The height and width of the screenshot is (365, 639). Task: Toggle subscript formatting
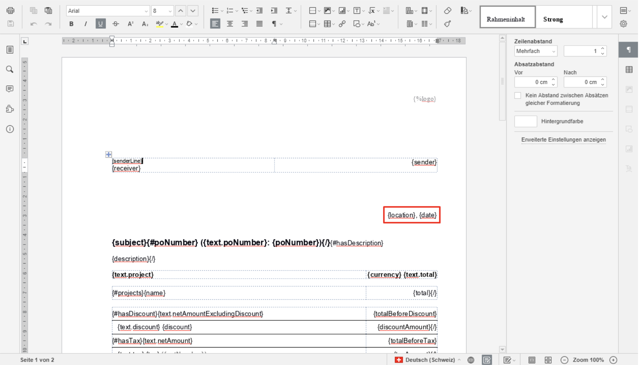145,24
